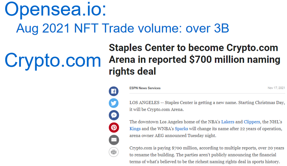This screenshot has width=287, height=166.
Task: Send article through Messenger icon
Action: 114,115
